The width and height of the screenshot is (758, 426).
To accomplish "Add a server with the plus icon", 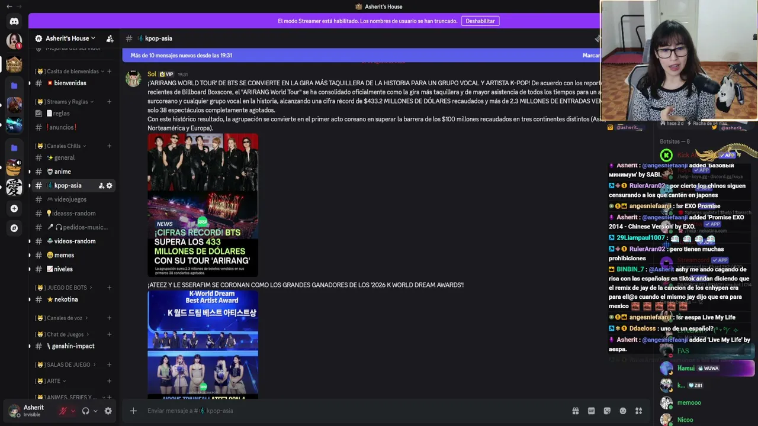I will coord(14,208).
